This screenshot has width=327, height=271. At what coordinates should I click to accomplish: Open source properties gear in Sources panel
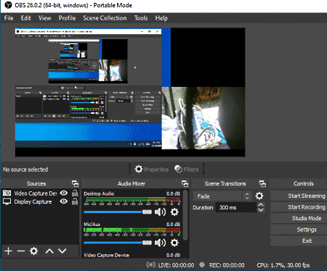pyautogui.click(x=33, y=251)
